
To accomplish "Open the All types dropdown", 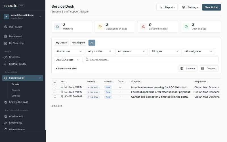I will [x=165, y=51].
